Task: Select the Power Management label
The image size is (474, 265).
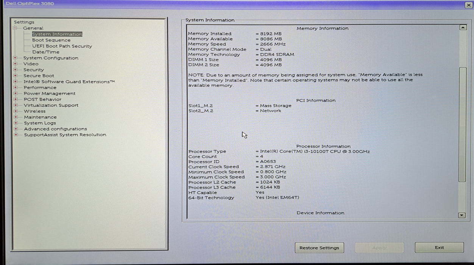Action: (x=49, y=94)
